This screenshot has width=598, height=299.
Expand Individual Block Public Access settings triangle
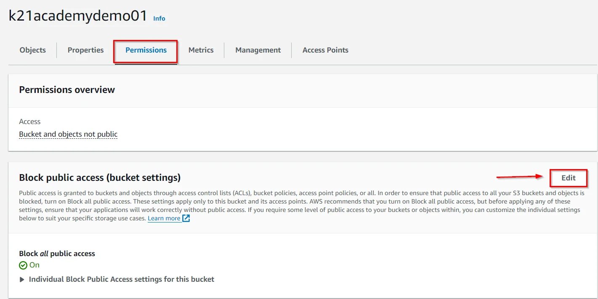coord(22,280)
